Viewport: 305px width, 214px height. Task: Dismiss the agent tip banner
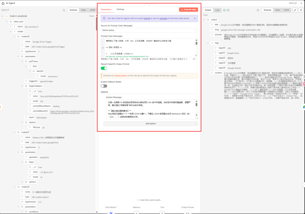pos(195,18)
